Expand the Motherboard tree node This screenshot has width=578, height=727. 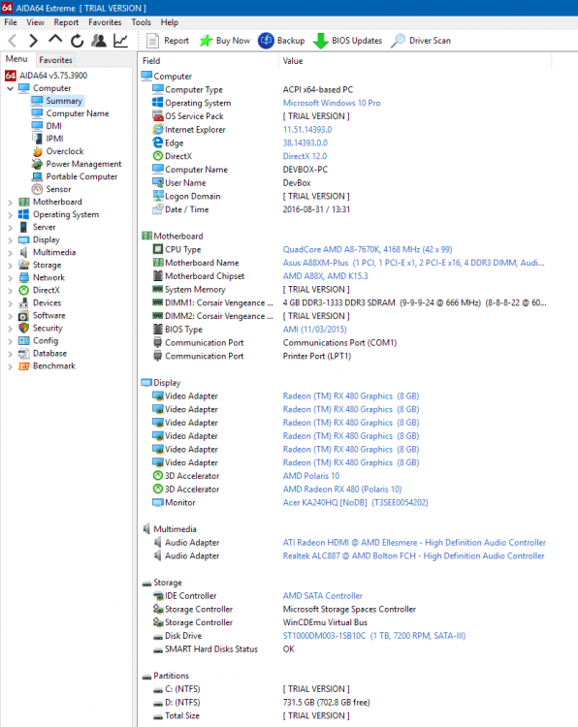(11, 203)
